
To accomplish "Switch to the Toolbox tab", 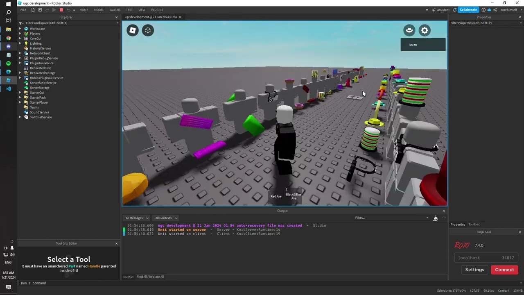I will click(x=474, y=225).
